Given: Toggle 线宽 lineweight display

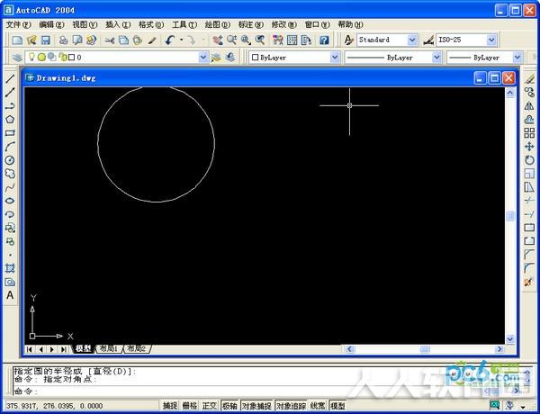Looking at the screenshot, I should (318, 406).
